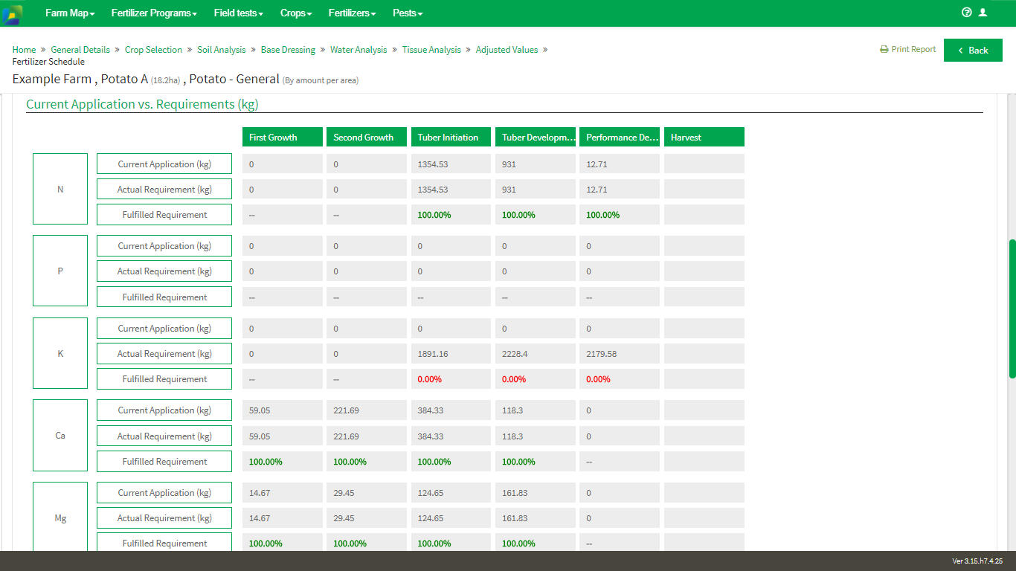1016x571 pixels.
Task: Select the Tuber Development column header
Action: coord(536,137)
